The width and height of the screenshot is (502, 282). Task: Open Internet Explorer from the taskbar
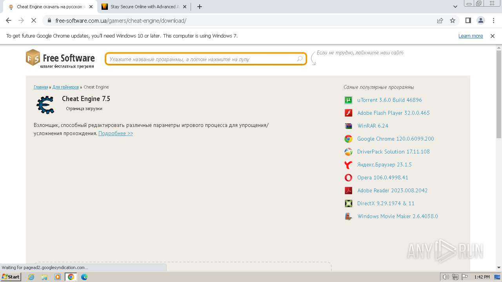click(31, 277)
